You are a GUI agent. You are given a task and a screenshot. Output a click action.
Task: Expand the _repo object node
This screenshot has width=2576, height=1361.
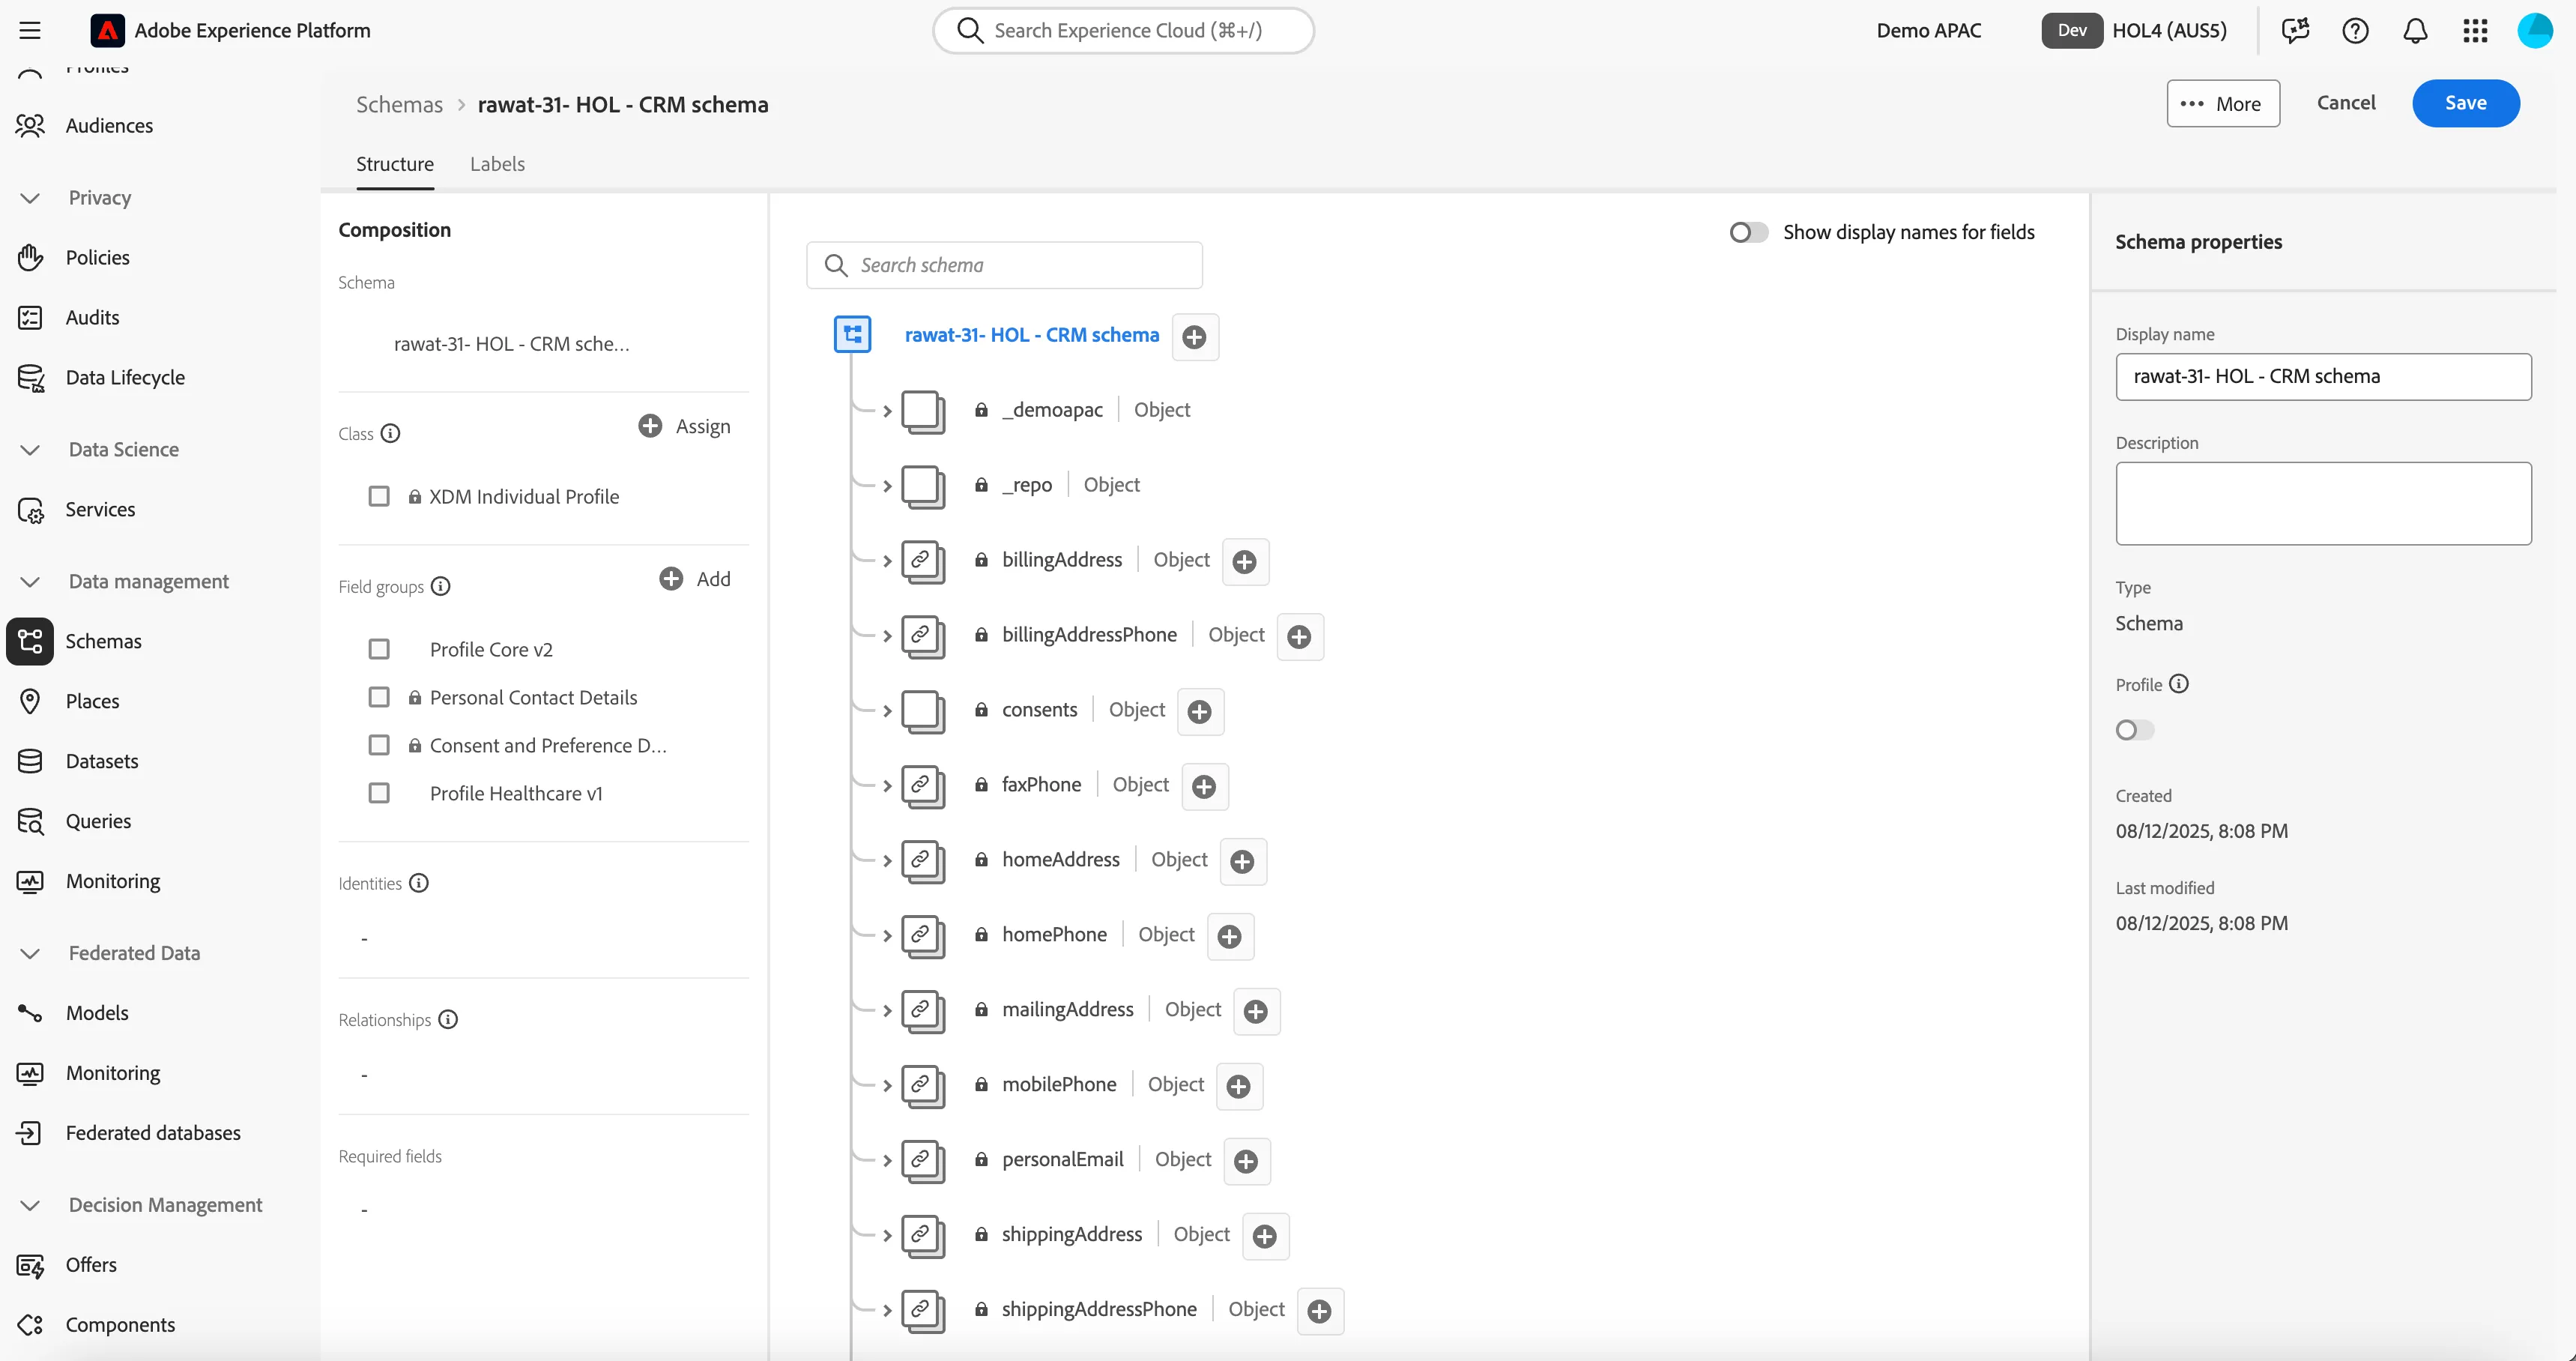pyautogui.click(x=887, y=486)
